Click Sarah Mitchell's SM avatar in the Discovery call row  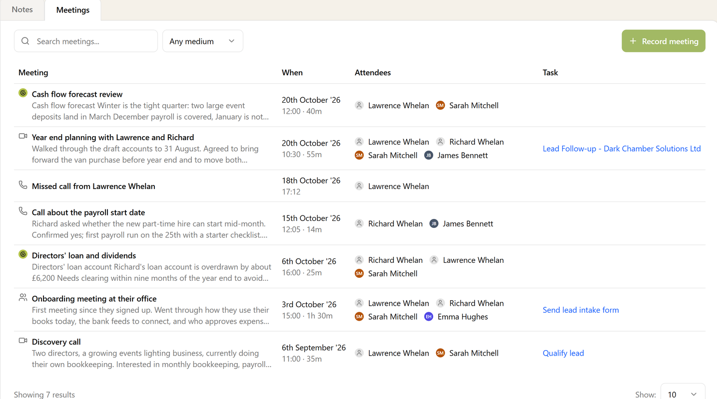440,353
